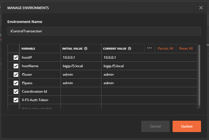The width and height of the screenshot is (209, 140).
Task: Click the Add a new variable field
Action: [x=40, y=107]
